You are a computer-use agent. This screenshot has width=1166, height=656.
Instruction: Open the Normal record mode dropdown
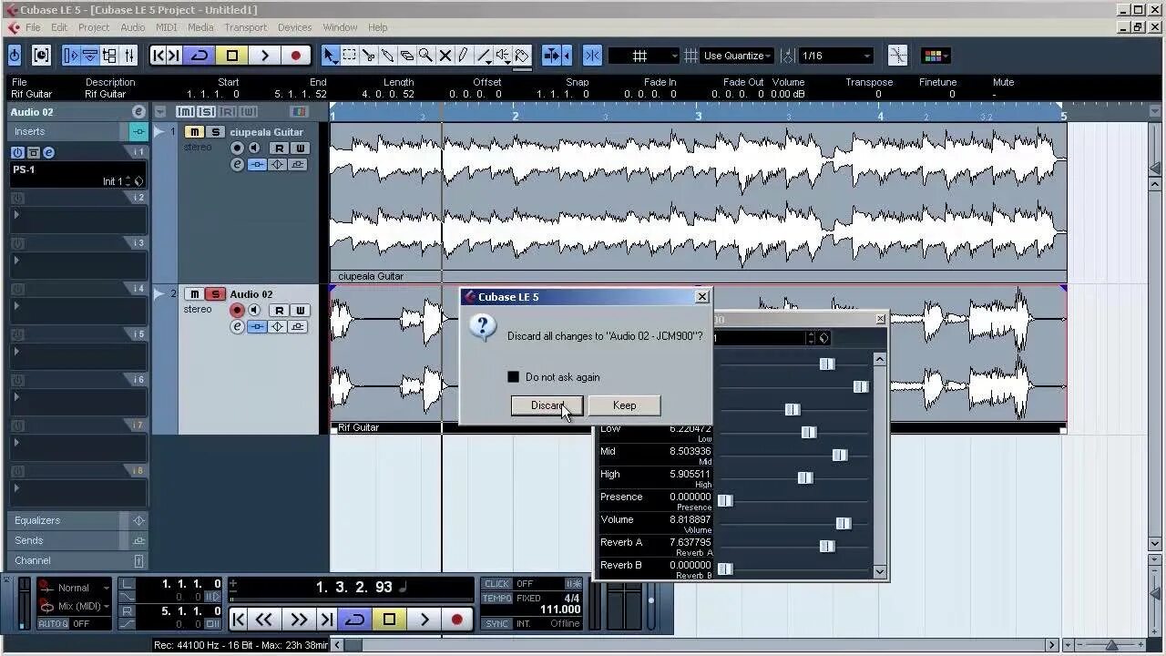tap(75, 588)
